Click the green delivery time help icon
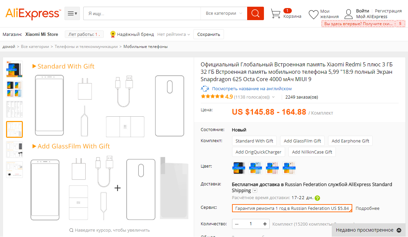Image resolution: width=408 pixels, height=237 pixels. 317,198
